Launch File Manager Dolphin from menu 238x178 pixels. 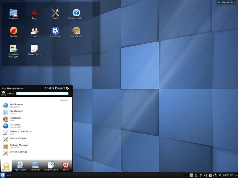[17, 112]
